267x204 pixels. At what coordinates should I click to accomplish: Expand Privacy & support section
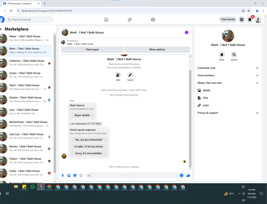(x=228, y=113)
